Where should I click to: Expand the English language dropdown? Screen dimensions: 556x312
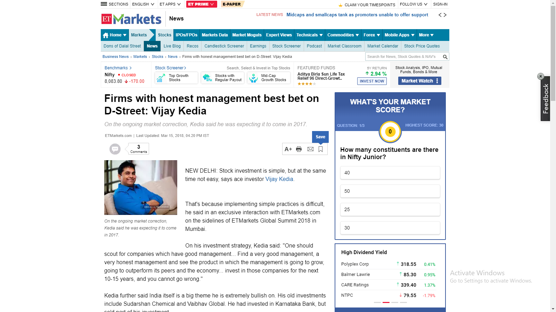143,4
